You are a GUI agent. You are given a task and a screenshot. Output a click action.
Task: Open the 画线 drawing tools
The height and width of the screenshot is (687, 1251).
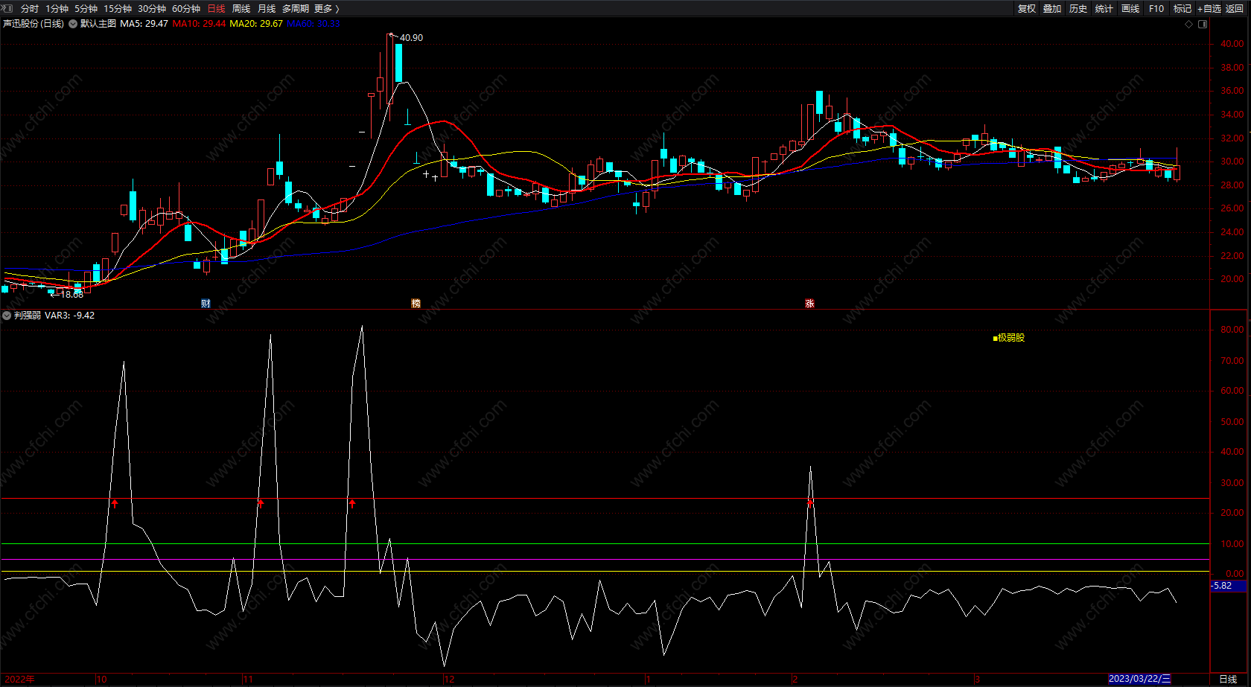[1130, 8]
